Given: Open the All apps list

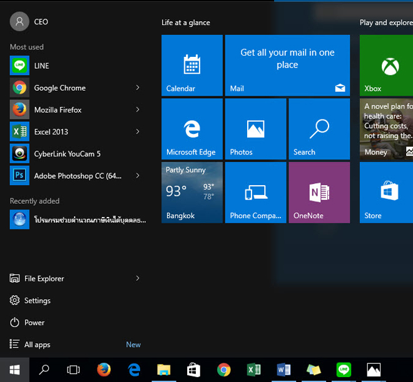Looking at the screenshot, I should click(x=37, y=344).
